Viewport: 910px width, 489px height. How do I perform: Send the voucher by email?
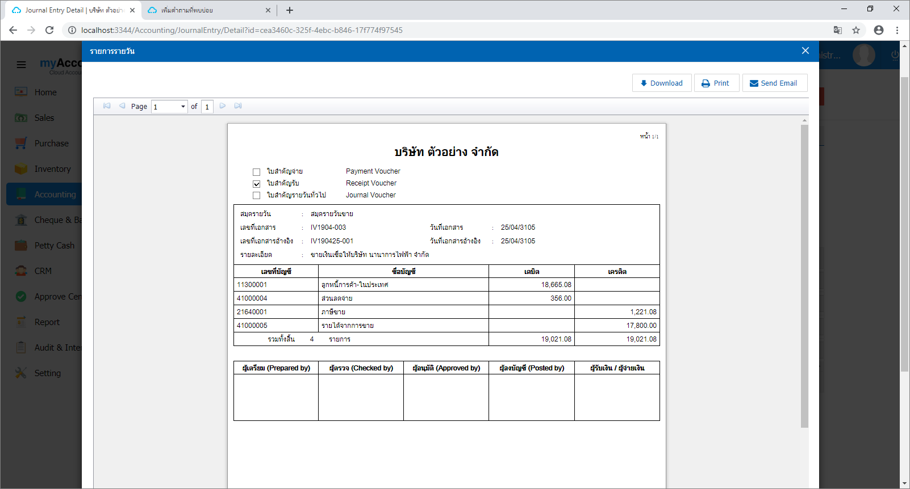[775, 83]
